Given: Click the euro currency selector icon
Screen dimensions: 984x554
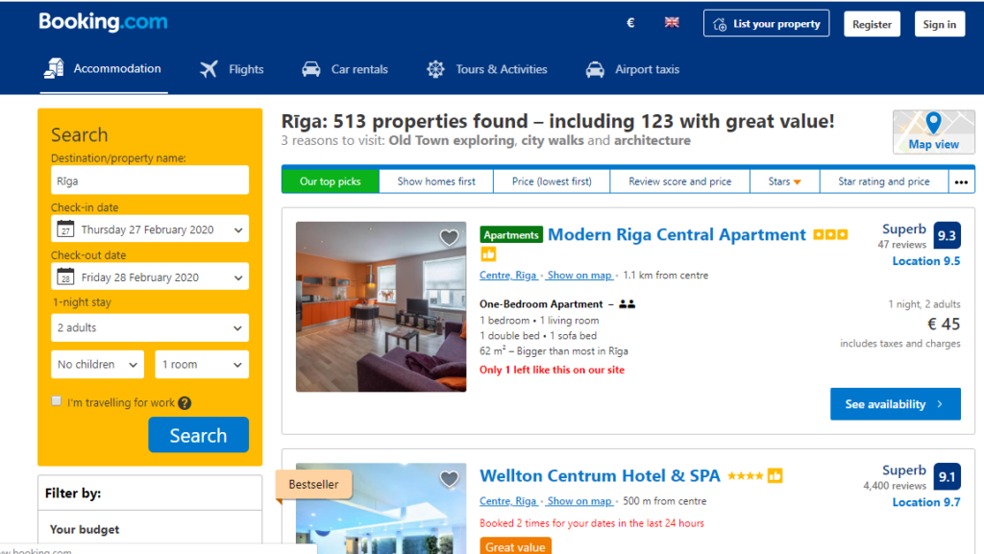Looking at the screenshot, I should coord(630,23).
